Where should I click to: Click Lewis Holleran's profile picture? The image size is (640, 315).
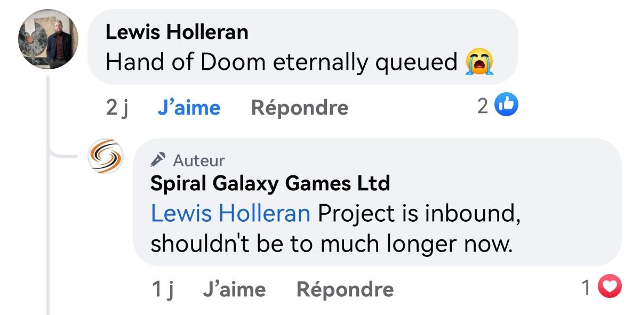point(48,39)
